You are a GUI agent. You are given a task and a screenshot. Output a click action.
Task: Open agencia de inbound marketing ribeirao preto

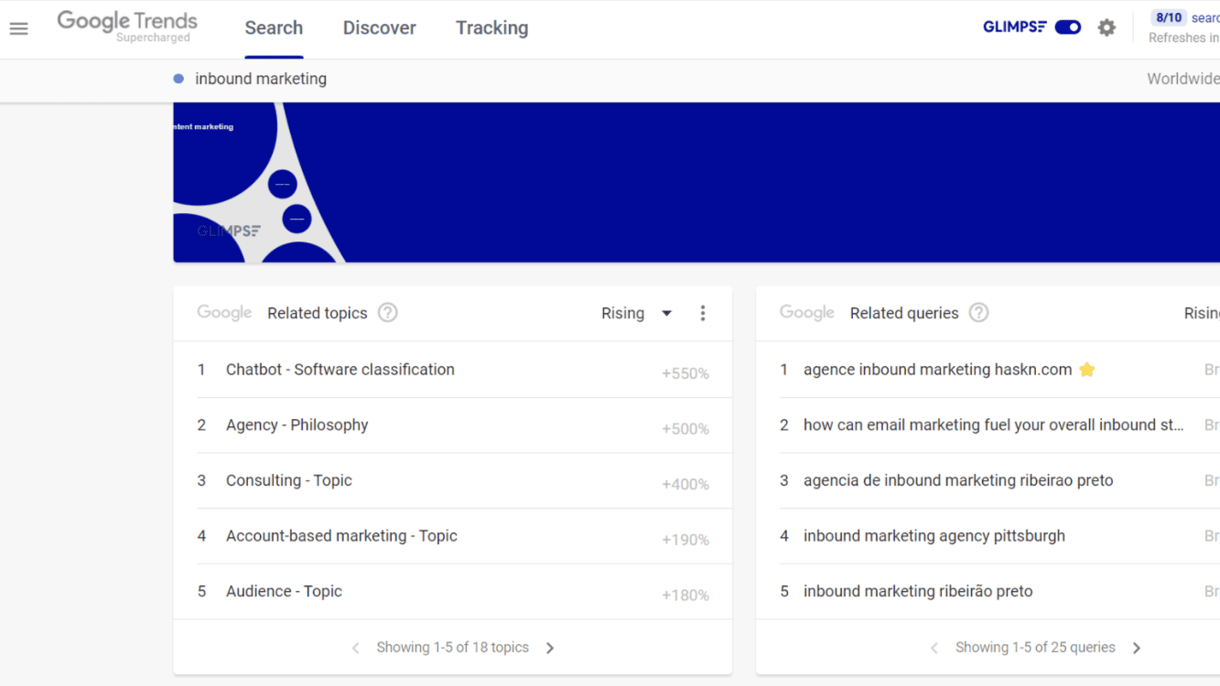pos(958,480)
